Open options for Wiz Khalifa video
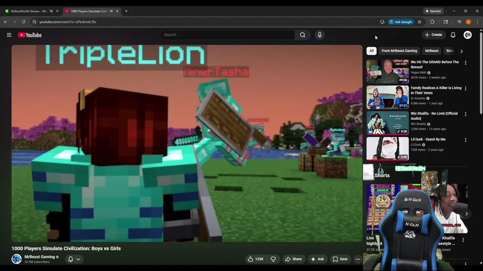The width and height of the screenshot is (483, 271). (465, 114)
